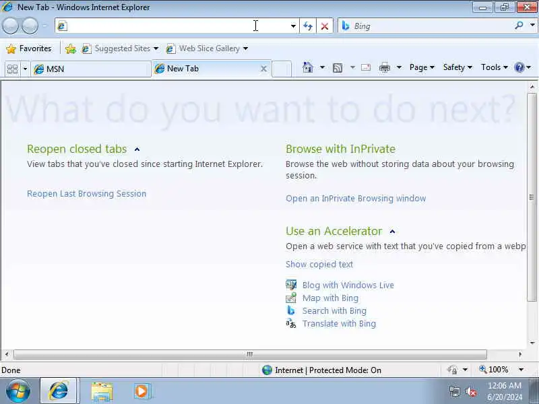This screenshot has width=539, height=404.
Task: Open the Tools menu
Action: pos(495,67)
